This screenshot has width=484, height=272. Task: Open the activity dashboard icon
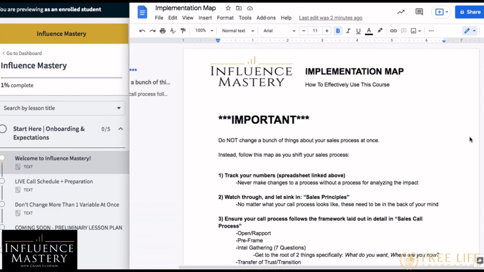(x=400, y=12)
